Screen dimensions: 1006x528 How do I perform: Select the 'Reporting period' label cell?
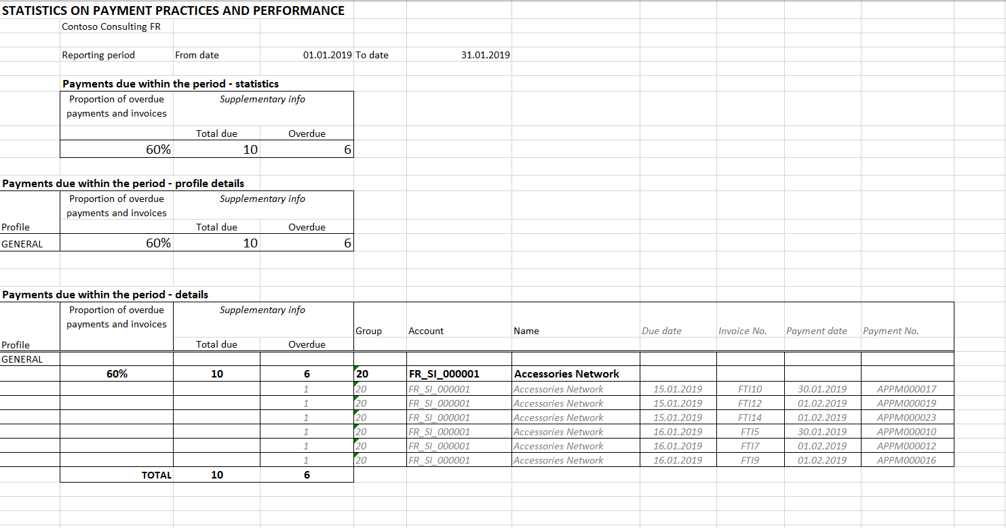coord(98,55)
